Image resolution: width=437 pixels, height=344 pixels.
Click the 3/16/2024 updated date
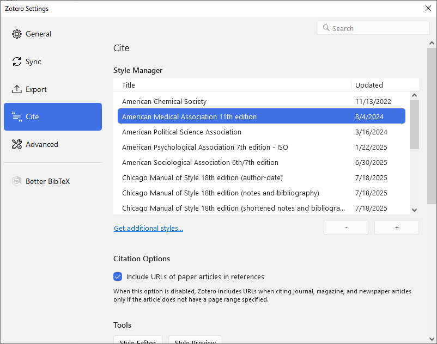click(371, 132)
